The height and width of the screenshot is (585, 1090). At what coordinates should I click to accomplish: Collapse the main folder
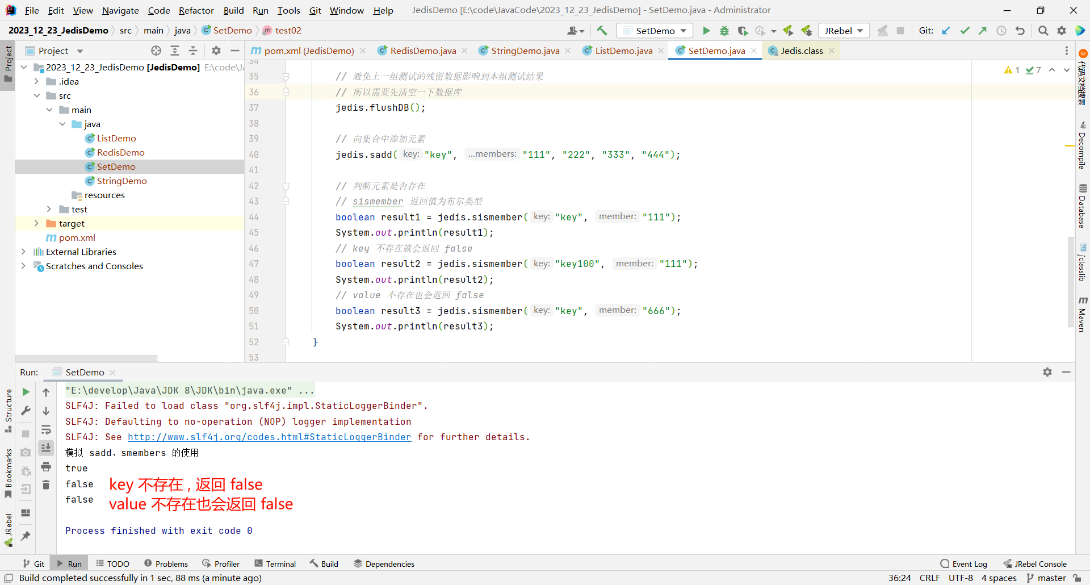tap(49, 110)
